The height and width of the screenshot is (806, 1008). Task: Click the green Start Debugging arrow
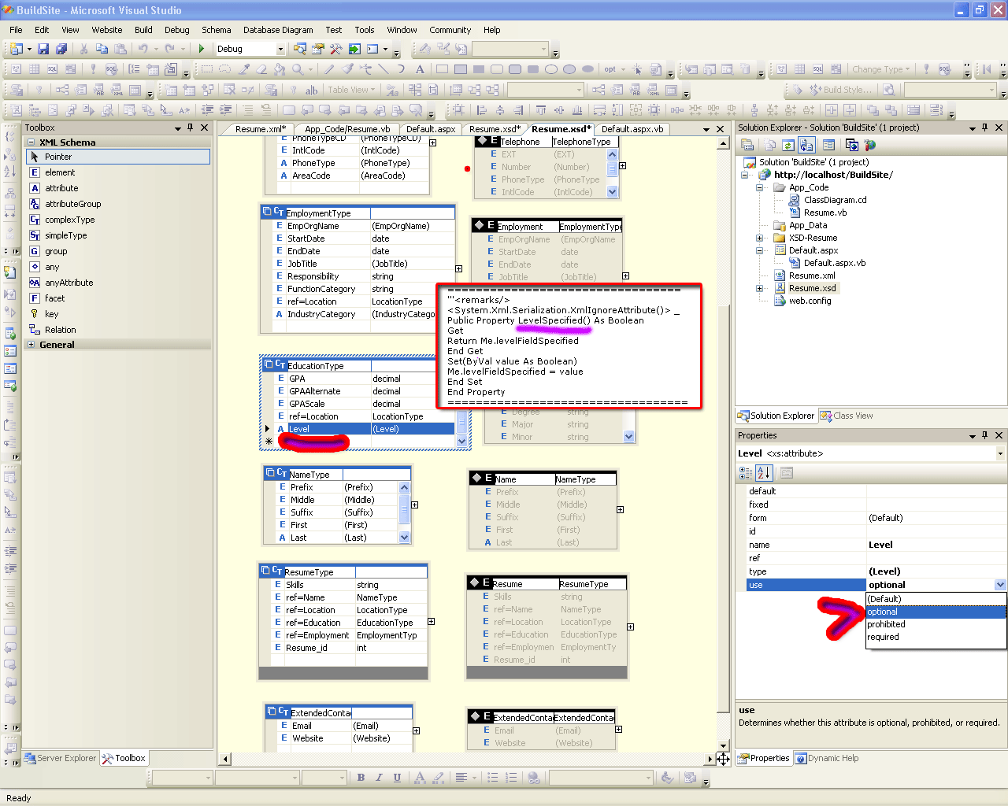click(202, 49)
